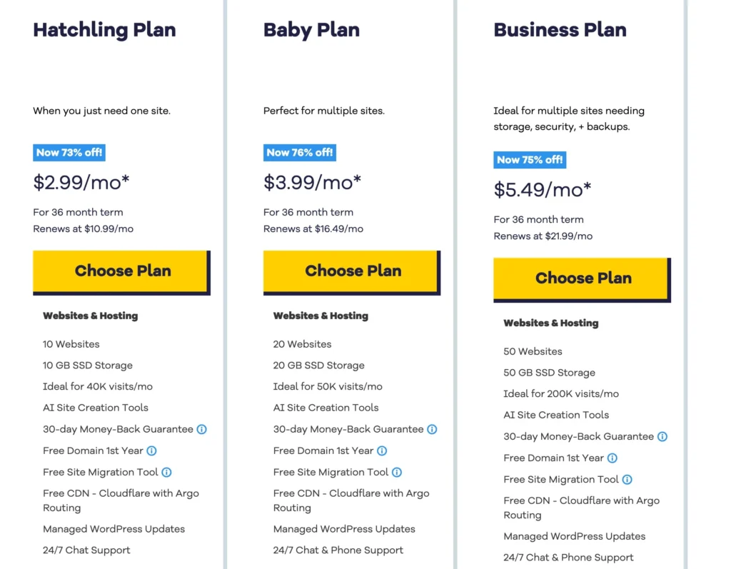Click Baby Plan Site Migration Tool info icon
Image resolution: width=731 pixels, height=569 pixels.
[x=398, y=472]
